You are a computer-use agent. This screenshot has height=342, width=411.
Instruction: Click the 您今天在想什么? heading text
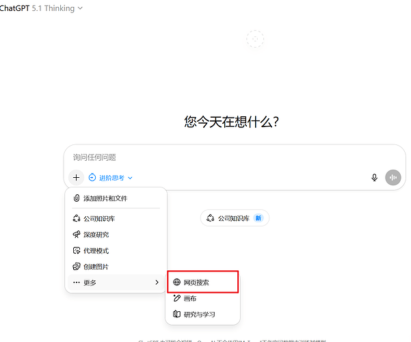[231, 122]
